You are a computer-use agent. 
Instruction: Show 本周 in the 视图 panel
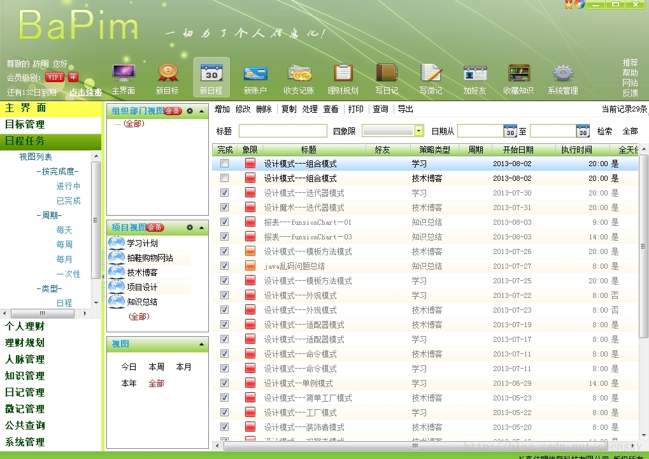[x=157, y=367]
